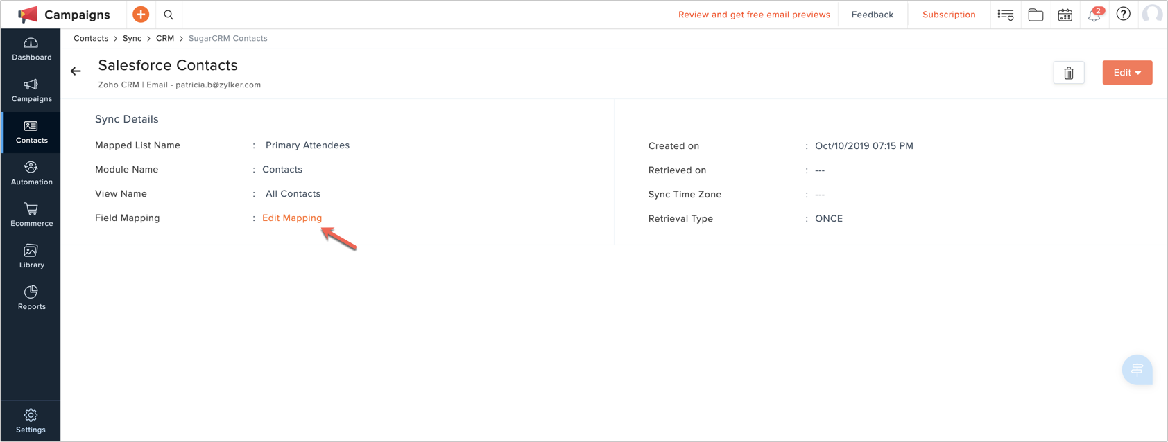Click the floating help widget icon
The image size is (1168, 442).
(1137, 370)
